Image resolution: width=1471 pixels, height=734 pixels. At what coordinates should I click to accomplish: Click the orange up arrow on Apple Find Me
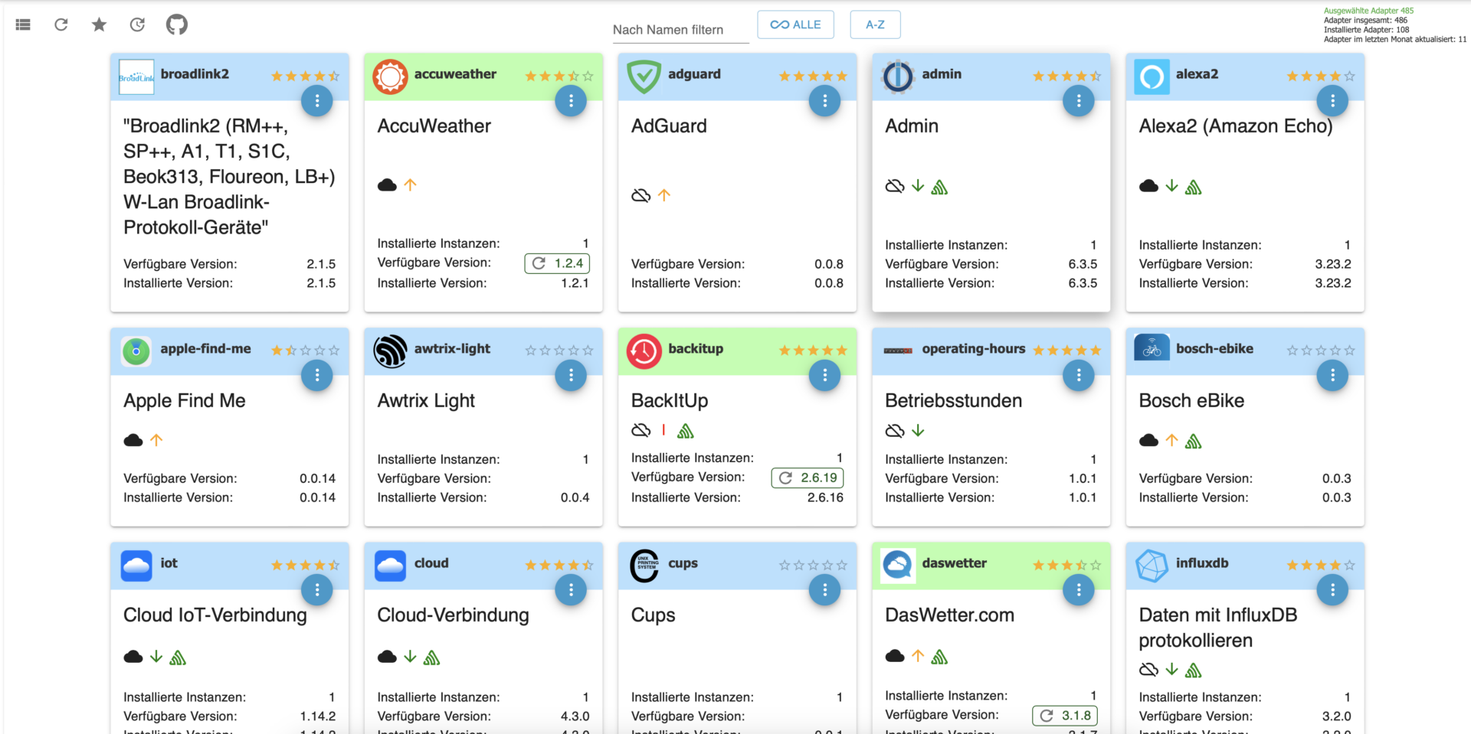coord(156,439)
